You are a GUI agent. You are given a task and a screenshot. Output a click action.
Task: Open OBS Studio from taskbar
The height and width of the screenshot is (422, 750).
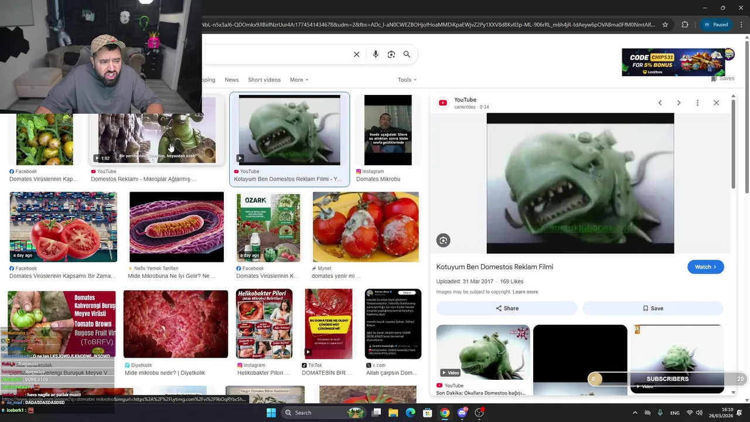[x=479, y=413]
